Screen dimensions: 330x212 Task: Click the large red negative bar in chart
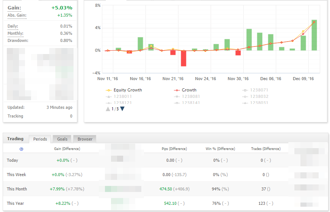point(183,58)
